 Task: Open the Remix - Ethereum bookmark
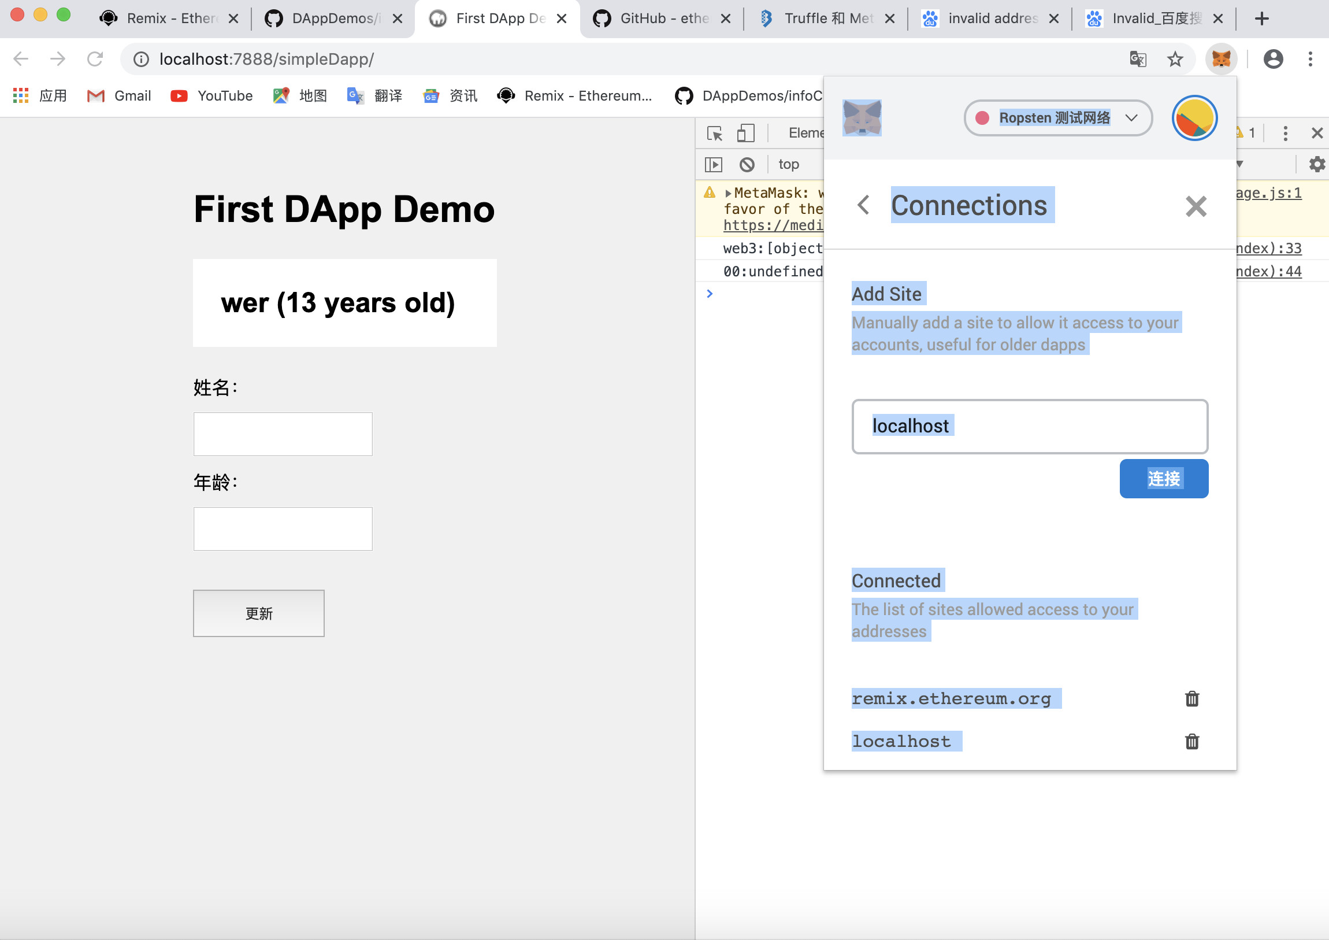point(574,95)
